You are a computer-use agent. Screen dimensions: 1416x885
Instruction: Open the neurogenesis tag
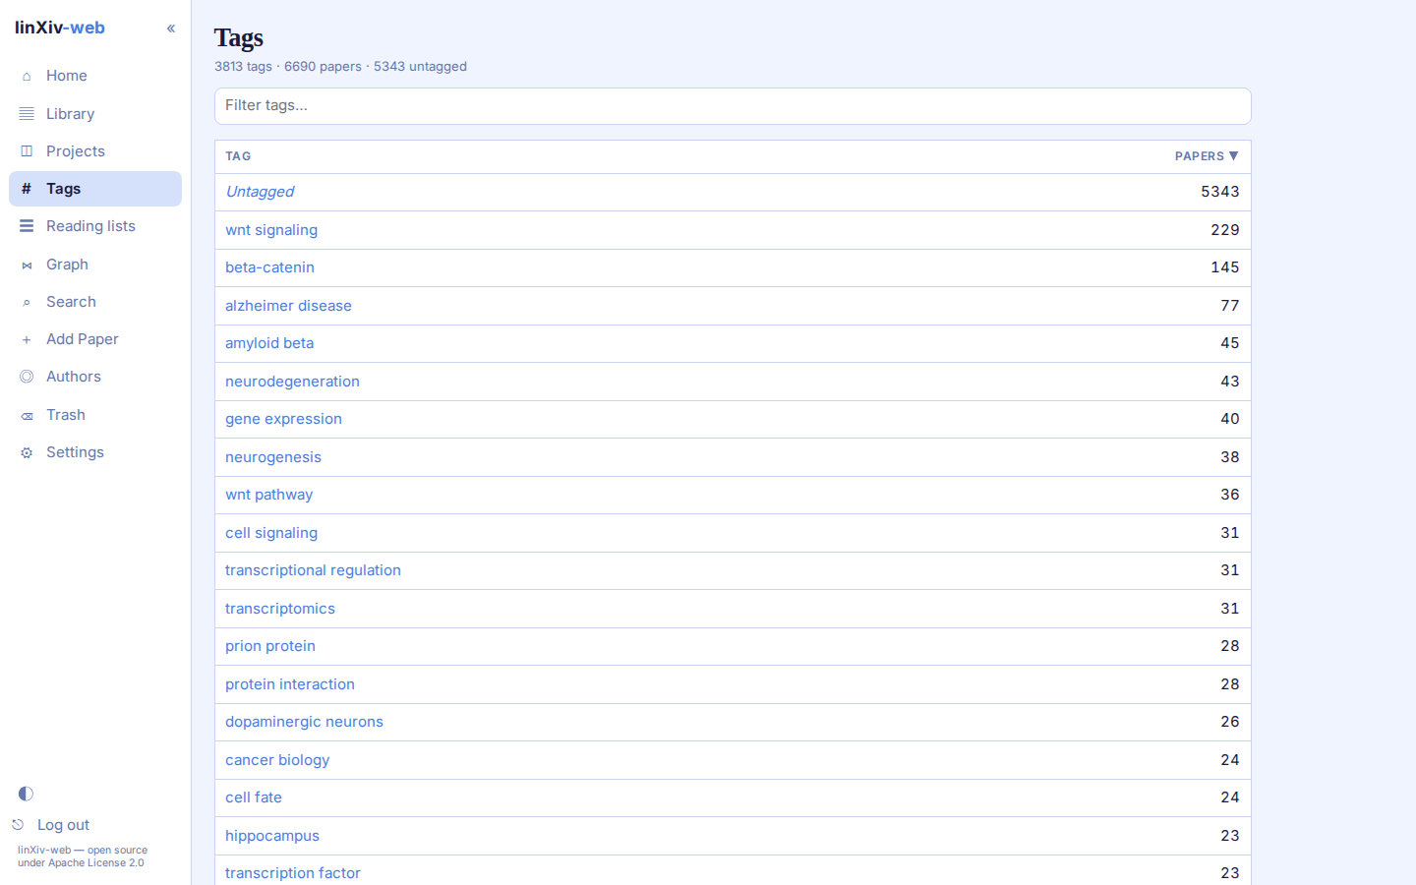click(273, 457)
